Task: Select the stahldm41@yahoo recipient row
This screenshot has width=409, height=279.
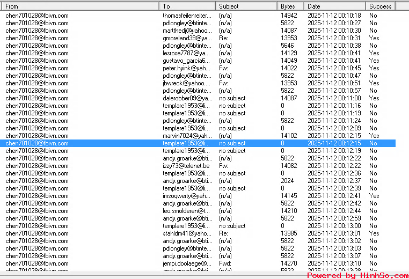Action: tap(187, 233)
